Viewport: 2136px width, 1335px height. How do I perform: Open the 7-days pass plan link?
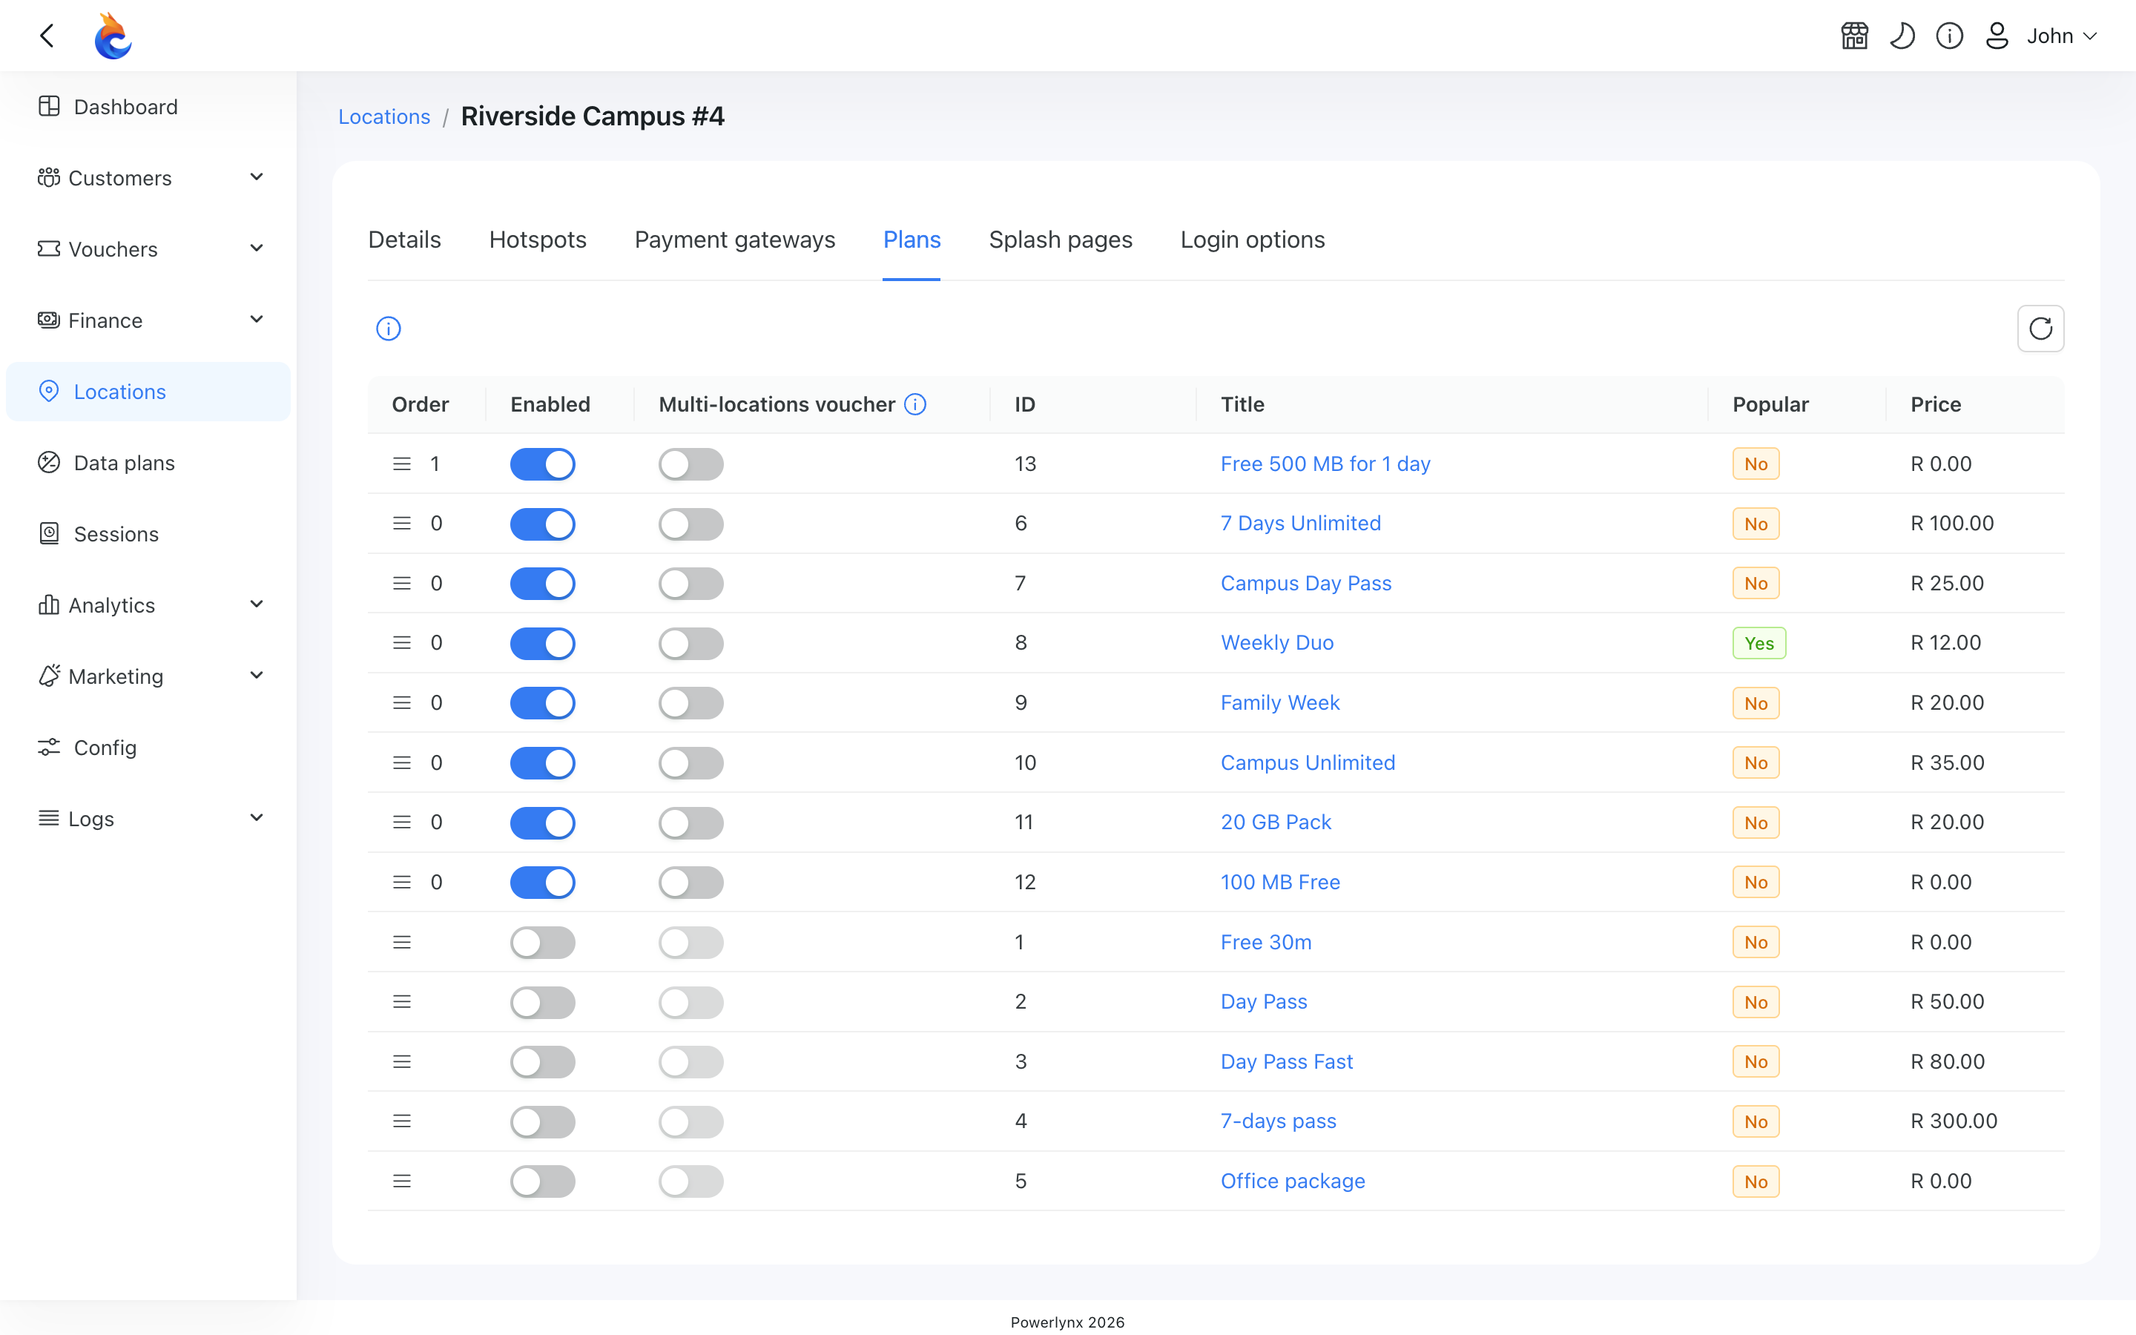(x=1278, y=1121)
